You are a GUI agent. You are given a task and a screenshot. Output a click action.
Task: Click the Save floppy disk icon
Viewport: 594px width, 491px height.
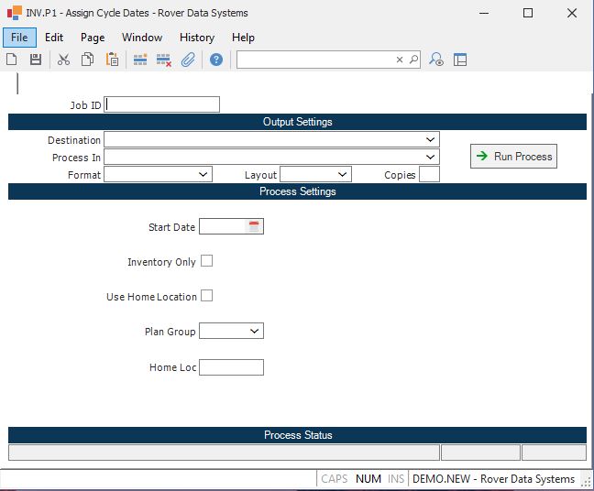[x=36, y=60]
